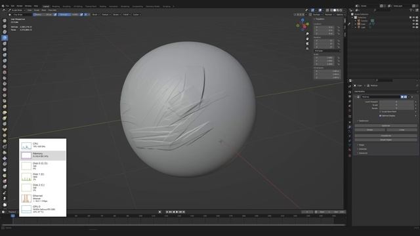Open the Sculpt Mode dropdown
This screenshot has width=420, height=236.
tap(16, 10)
